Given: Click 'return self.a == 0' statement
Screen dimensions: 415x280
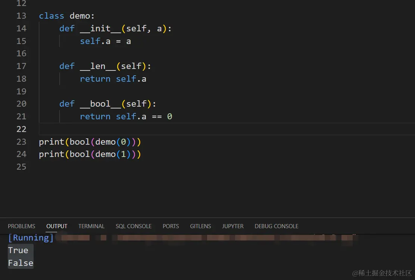Looking at the screenshot, I should coord(126,116).
